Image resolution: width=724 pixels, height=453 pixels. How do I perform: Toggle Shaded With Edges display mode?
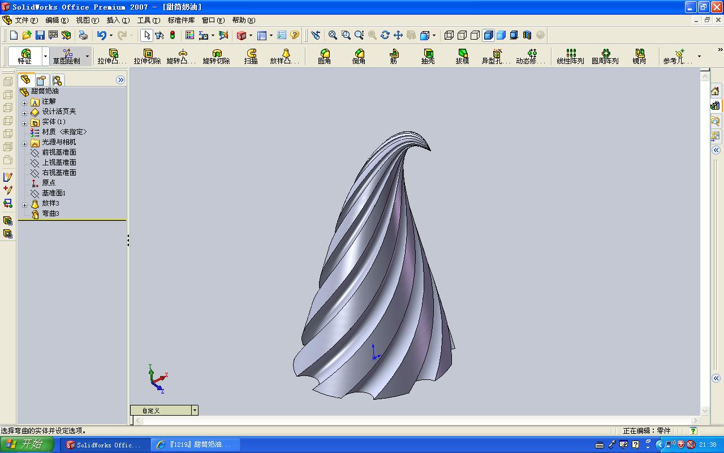(488, 35)
